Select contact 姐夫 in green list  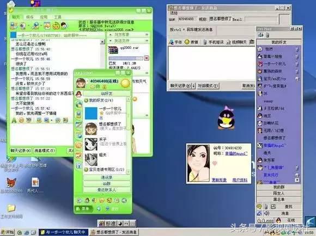[x=105, y=159]
